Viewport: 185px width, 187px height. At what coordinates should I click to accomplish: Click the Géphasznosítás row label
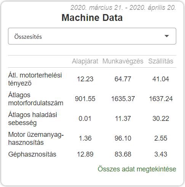click(x=32, y=154)
